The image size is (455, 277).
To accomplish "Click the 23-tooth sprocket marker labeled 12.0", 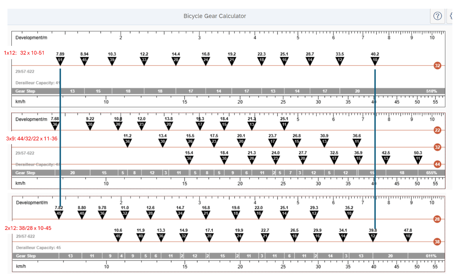I will pos(141,125).
